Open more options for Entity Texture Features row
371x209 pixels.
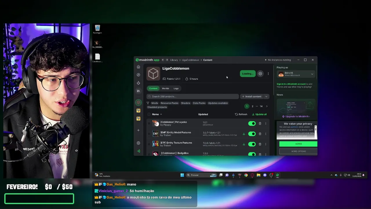(265, 144)
